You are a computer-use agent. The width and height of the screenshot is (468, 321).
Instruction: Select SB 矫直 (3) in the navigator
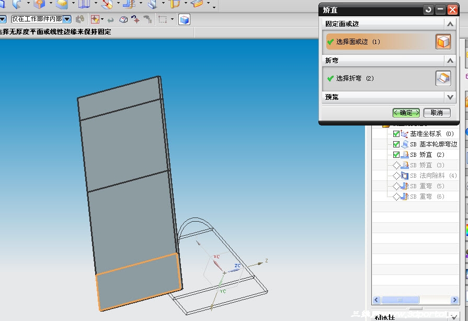pyautogui.click(x=427, y=165)
